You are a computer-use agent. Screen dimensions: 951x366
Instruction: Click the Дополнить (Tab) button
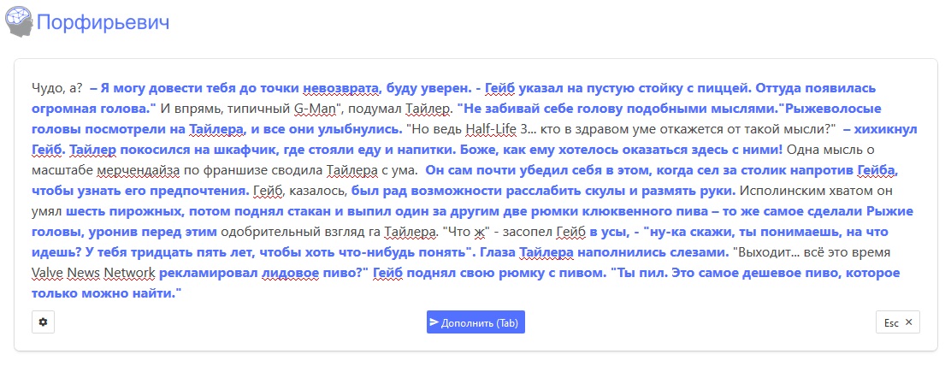coord(475,322)
